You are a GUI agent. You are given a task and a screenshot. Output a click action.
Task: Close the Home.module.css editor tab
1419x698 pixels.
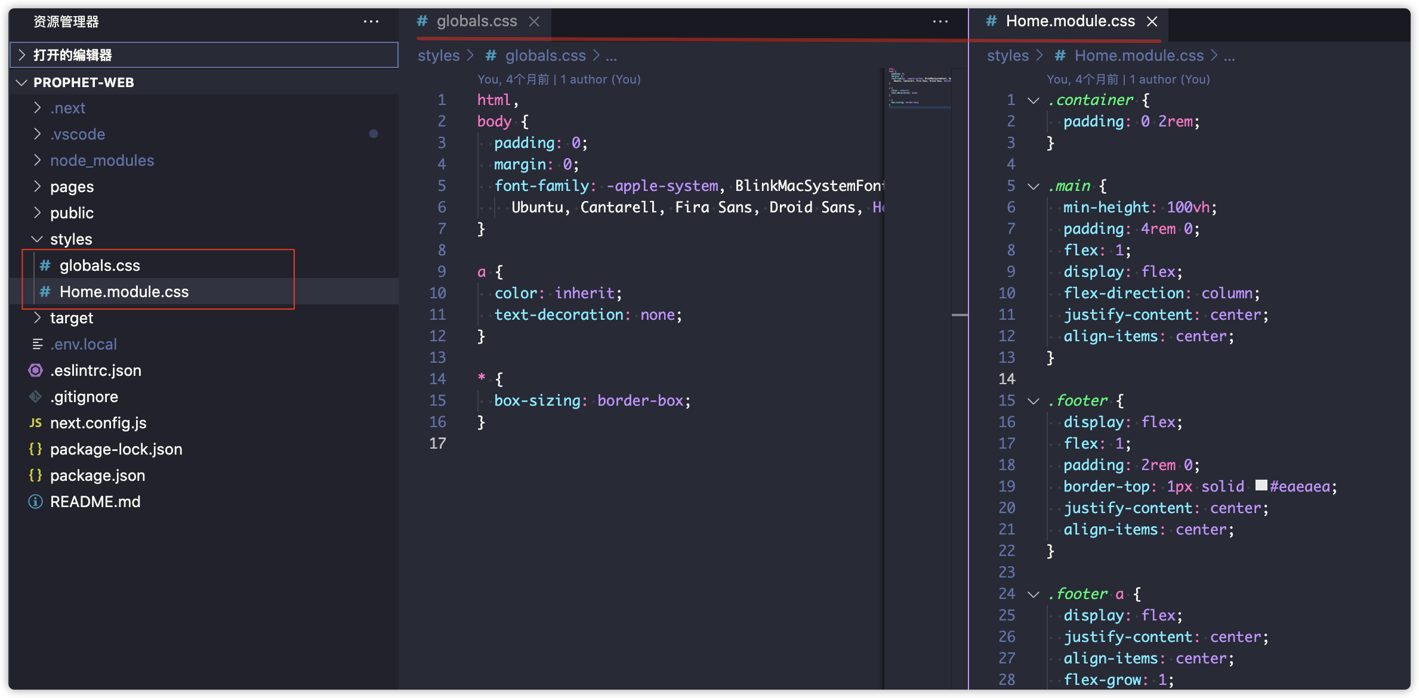pos(1152,21)
